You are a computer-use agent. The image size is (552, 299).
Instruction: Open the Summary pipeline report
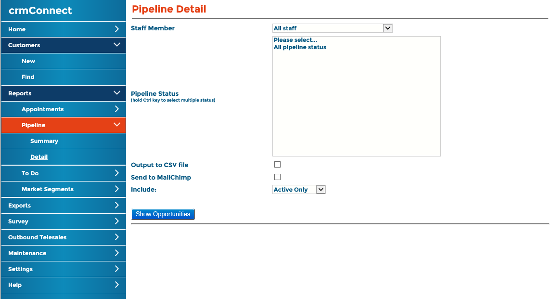(44, 141)
